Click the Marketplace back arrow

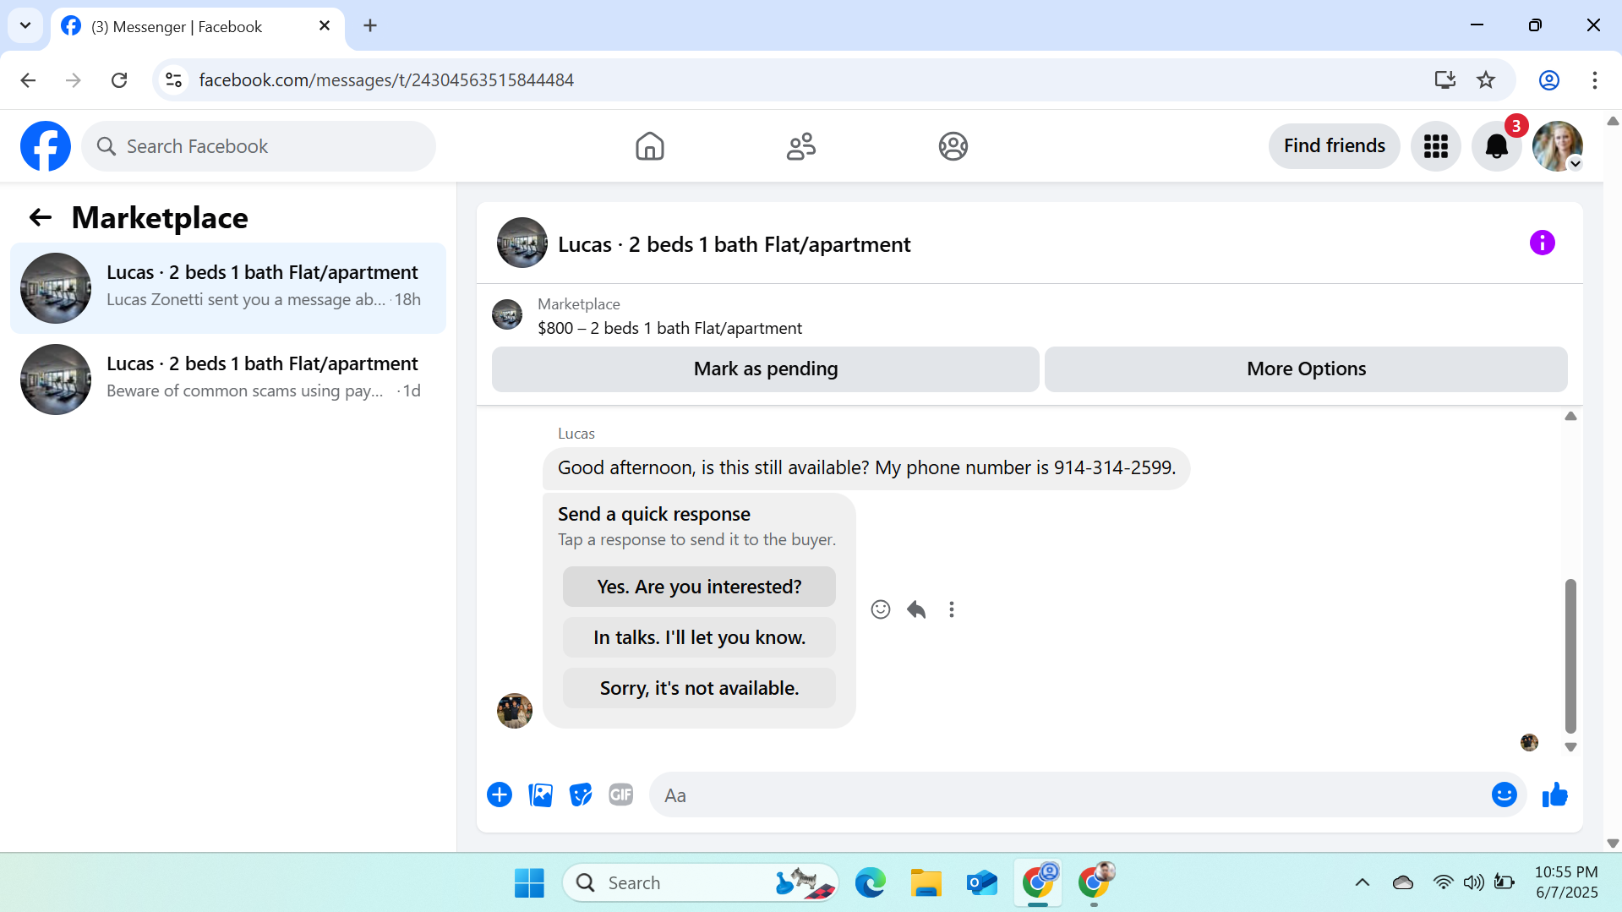(40, 218)
